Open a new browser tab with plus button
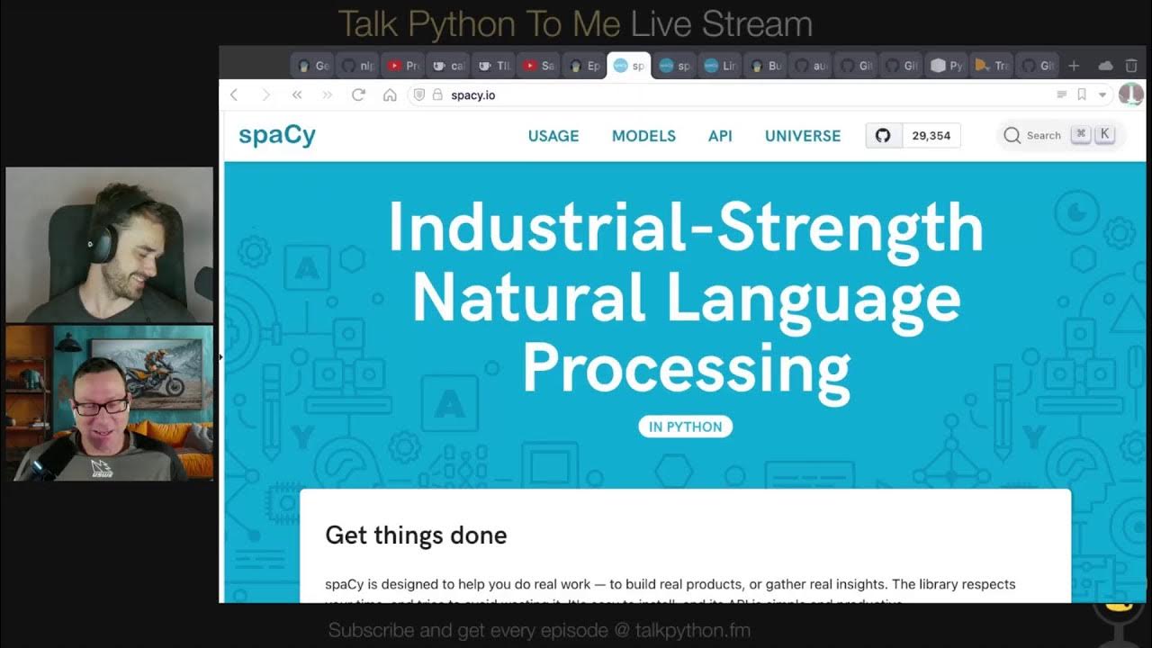 (x=1073, y=65)
